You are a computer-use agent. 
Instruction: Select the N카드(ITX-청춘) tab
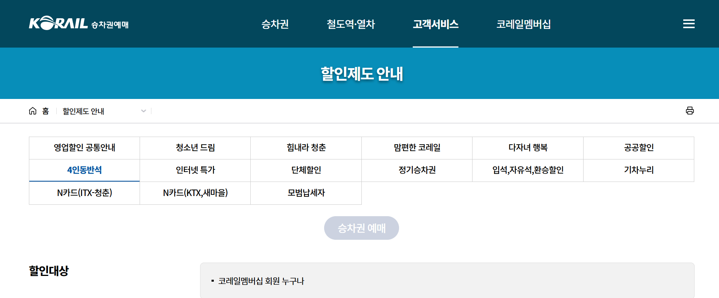pos(84,193)
